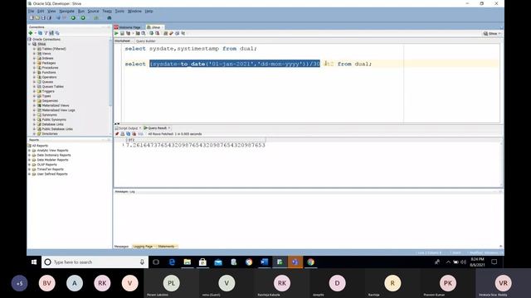Image resolution: width=531 pixels, height=298 pixels.
Task: Switch to the Query Builder tab
Action: pyautogui.click(x=146, y=41)
